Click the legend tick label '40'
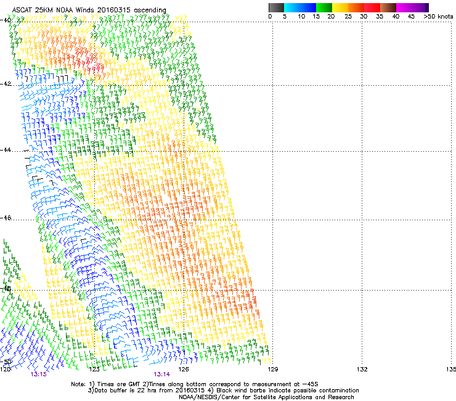Viewport: 456px width, 401px height. click(396, 17)
